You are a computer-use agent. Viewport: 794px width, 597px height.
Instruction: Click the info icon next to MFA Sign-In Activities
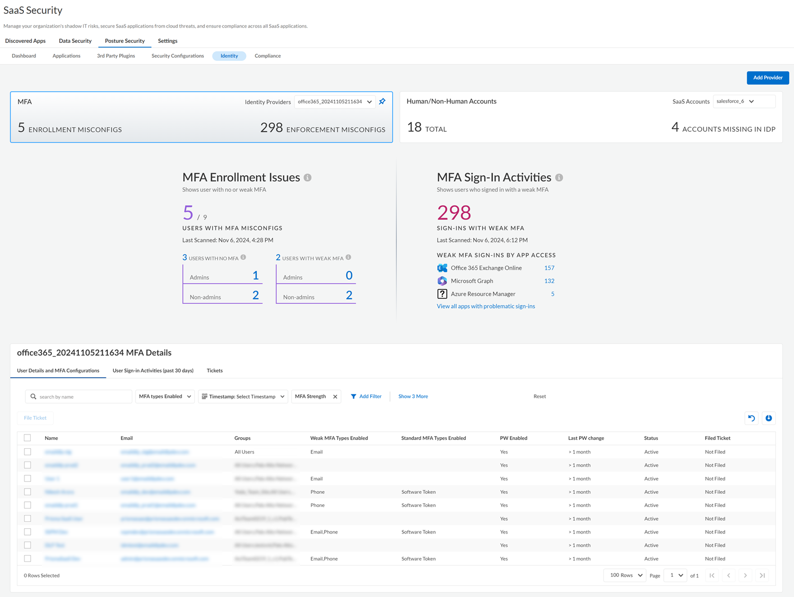pos(559,178)
